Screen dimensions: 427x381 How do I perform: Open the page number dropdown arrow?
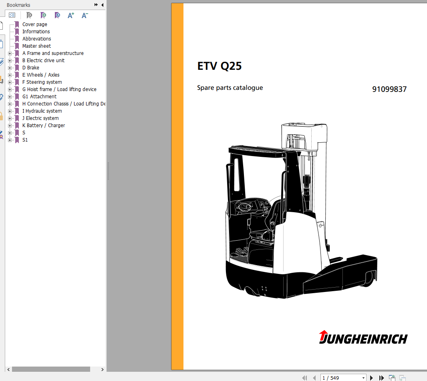(x=363, y=378)
